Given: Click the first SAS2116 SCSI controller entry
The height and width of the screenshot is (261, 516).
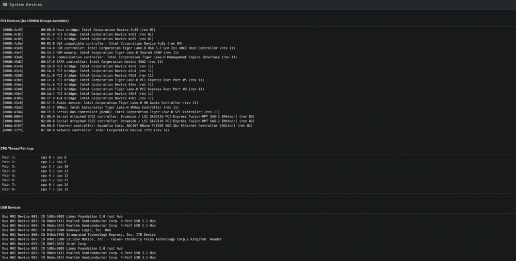Looking at the screenshot, I should click(x=128, y=116).
